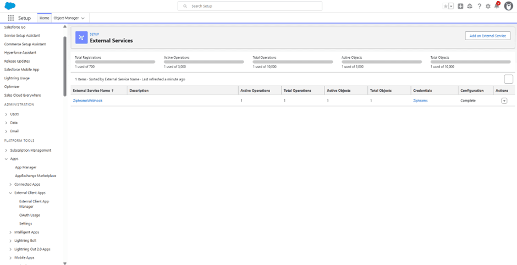
Task: Click the Total Objects column header
Action: click(389, 90)
